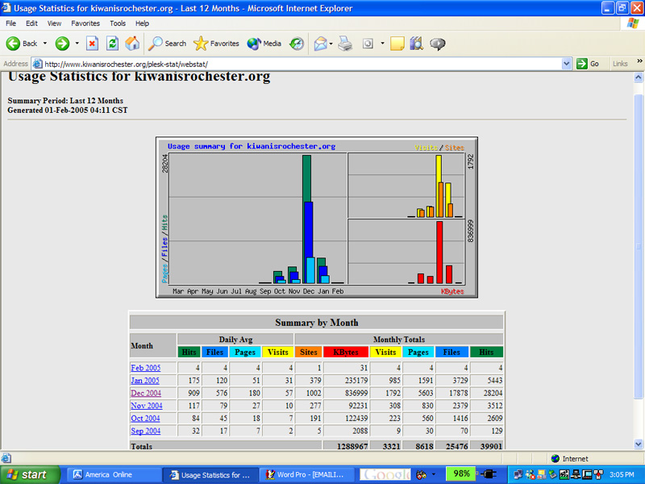645x484 pixels.
Task: Expand the Links toolbar chevron
Action: [639, 61]
